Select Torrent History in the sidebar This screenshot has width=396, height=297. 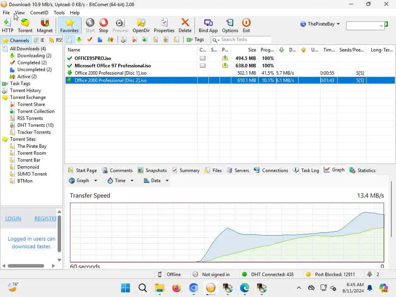click(x=25, y=90)
